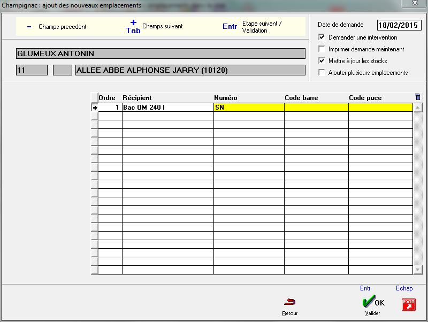Click the red Retour arrow icon

pos(289,302)
